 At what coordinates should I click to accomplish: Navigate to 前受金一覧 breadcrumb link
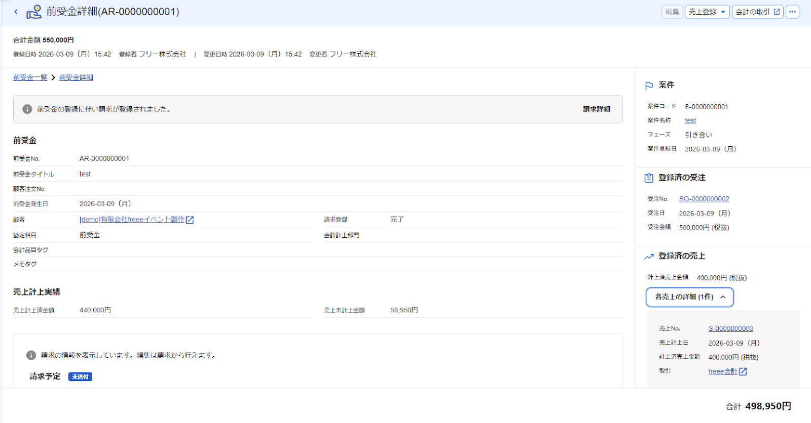[x=30, y=77]
